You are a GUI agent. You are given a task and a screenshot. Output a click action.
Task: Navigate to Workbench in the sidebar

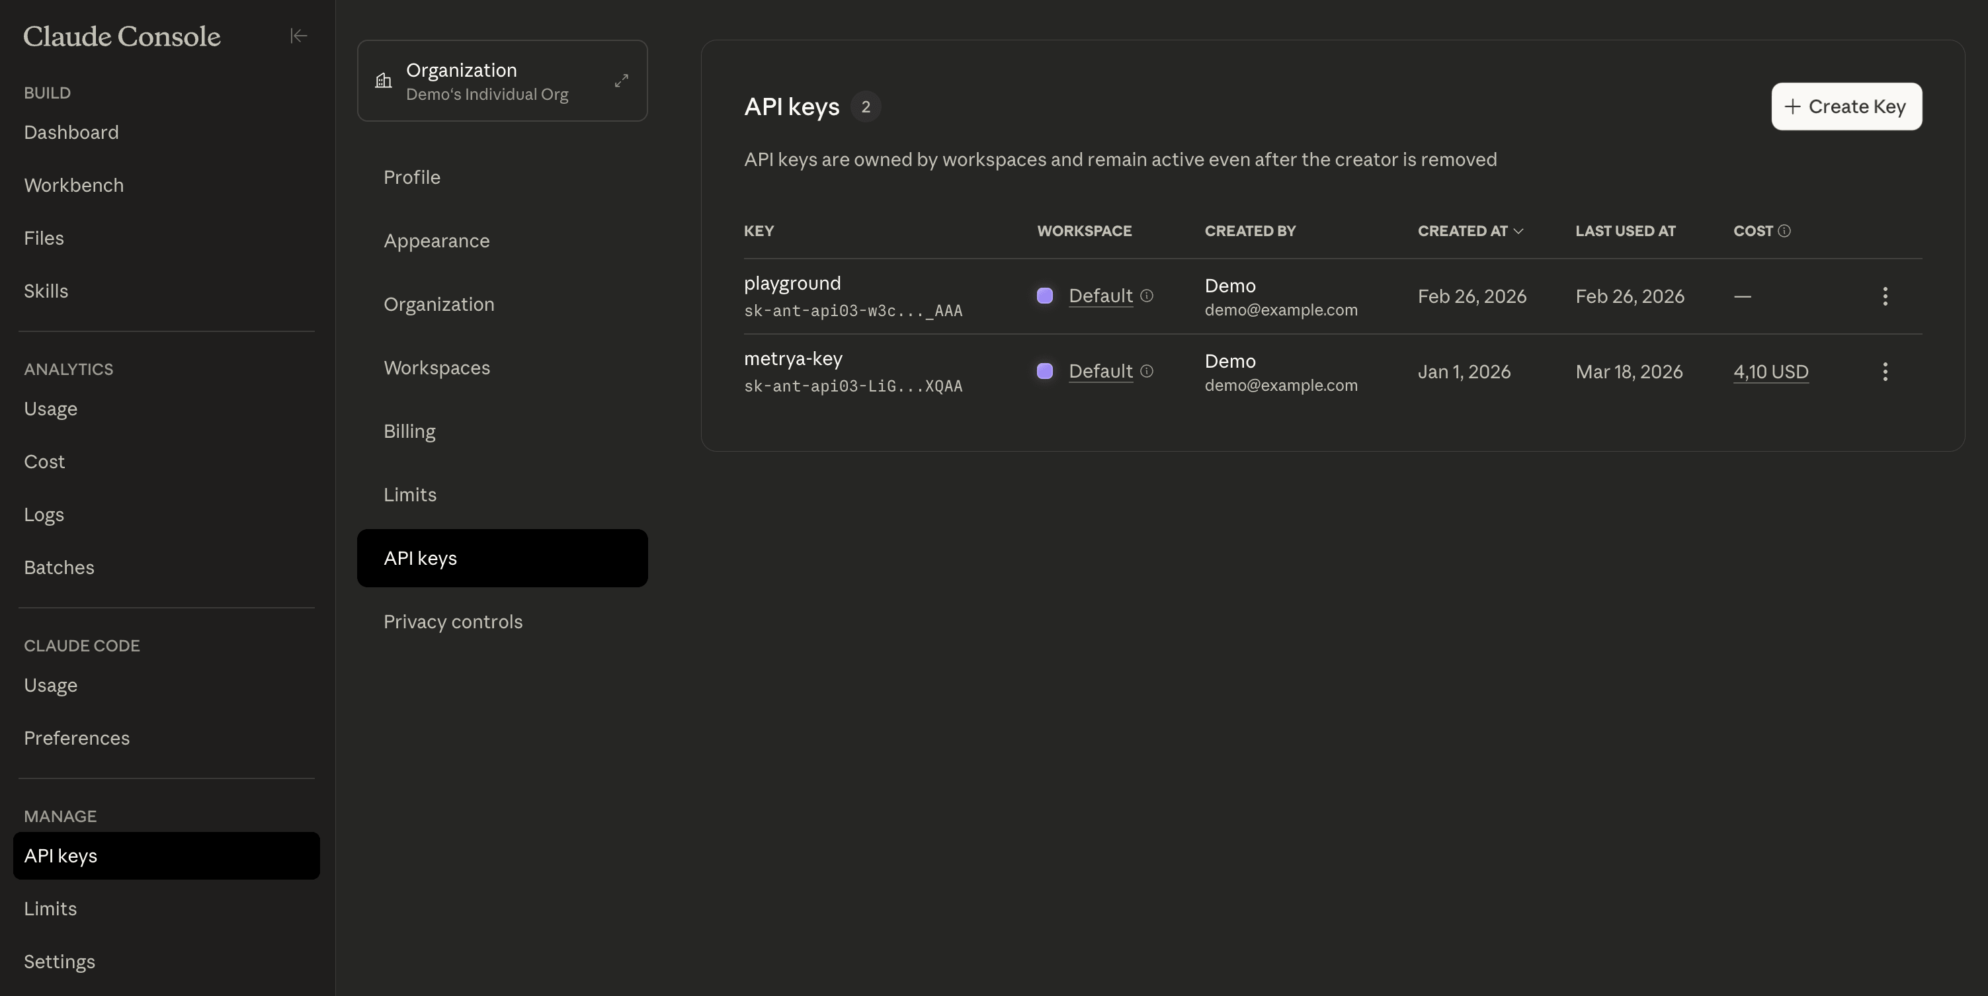click(74, 185)
